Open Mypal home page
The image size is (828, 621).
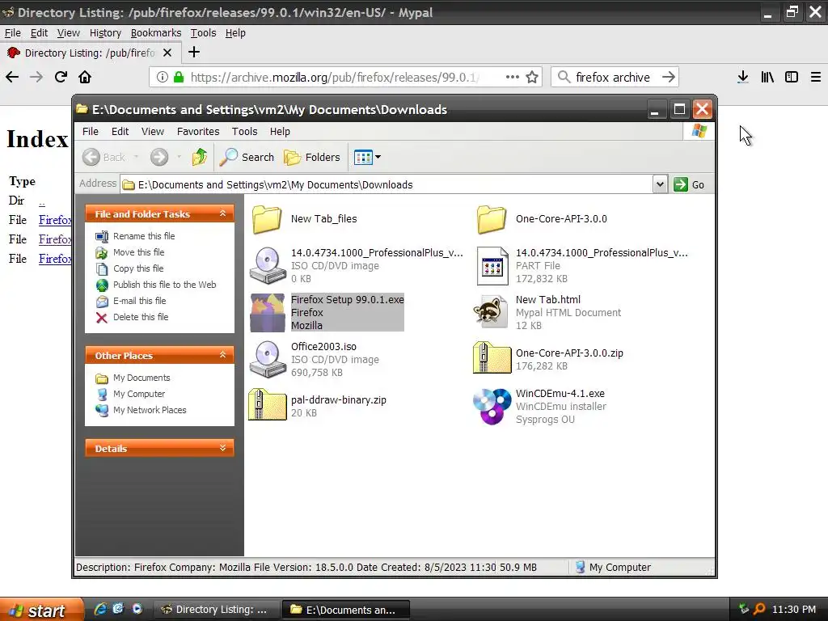(84, 77)
